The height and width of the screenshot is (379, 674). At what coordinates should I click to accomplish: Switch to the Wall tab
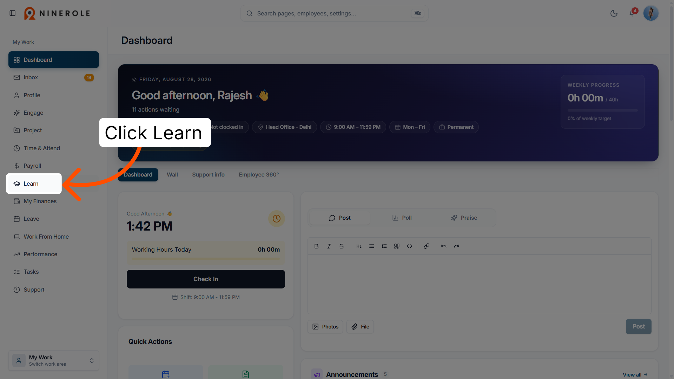172,174
